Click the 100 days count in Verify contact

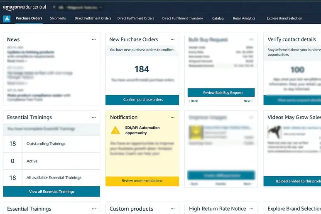[x=297, y=70]
